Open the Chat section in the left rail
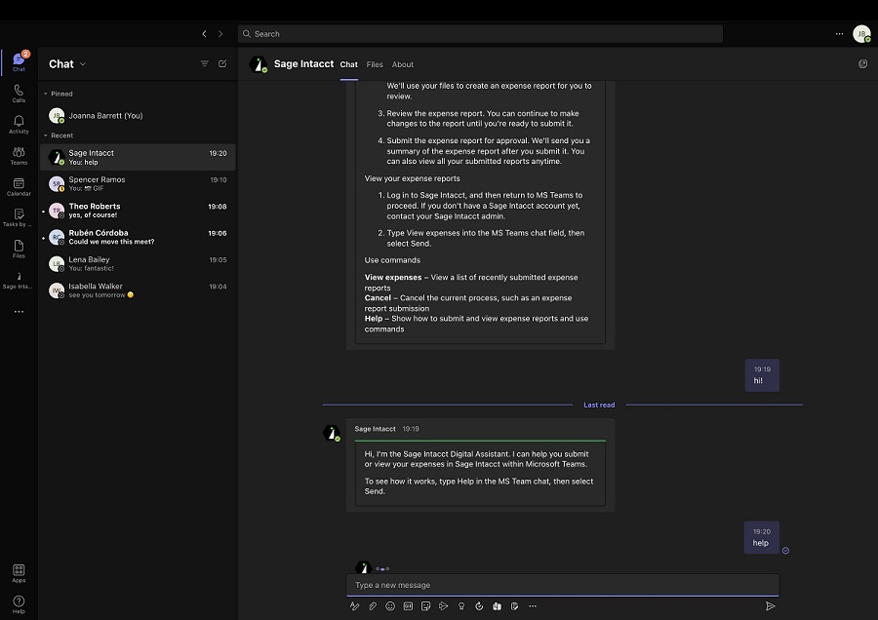 point(19,61)
